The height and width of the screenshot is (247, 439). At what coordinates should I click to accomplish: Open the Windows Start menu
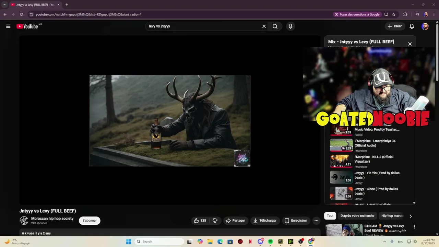[x=129, y=242]
